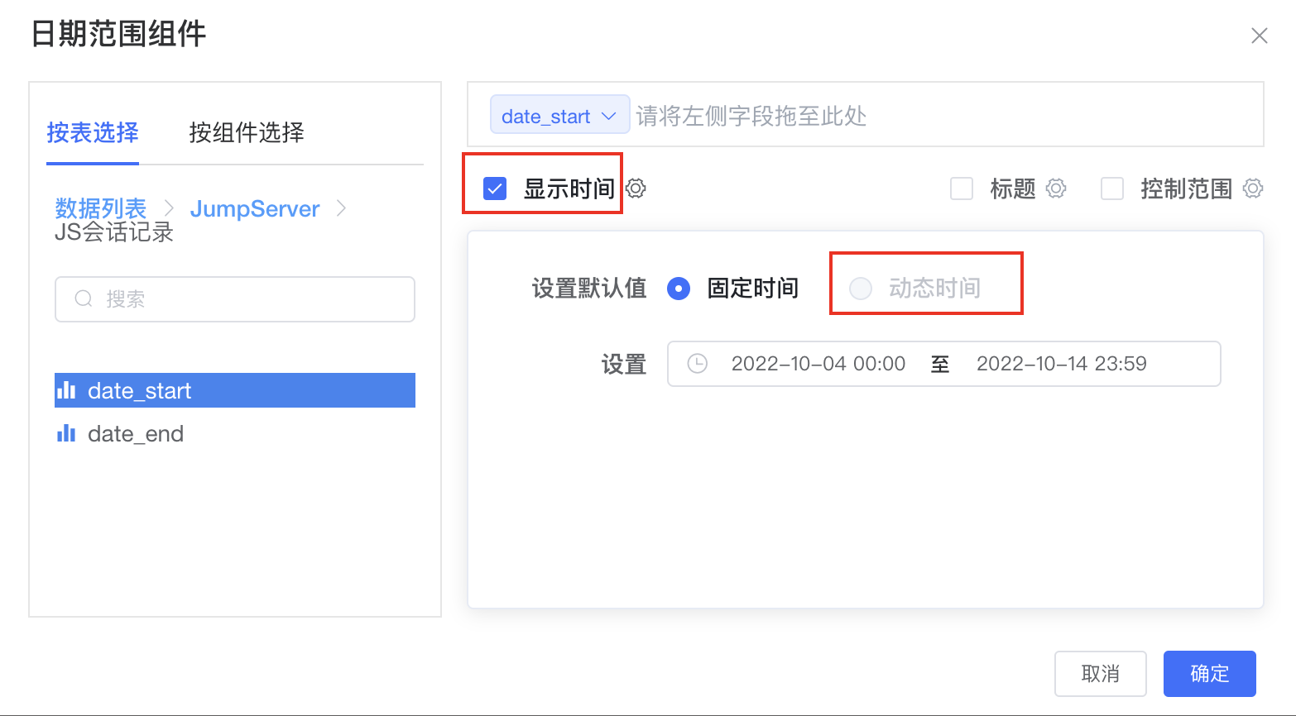This screenshot has height=716, width=1296.
Task: Open the JumpServer breadcrumb link
Action: coord(254,208)
